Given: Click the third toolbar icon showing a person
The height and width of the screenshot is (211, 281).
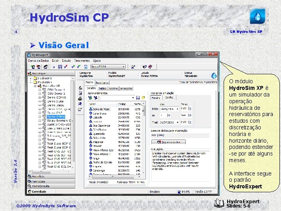Looking at the screenshot, I should (46, 67).
